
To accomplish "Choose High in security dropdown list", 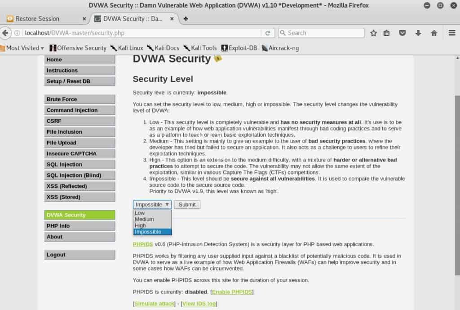I will pos(152,225).
